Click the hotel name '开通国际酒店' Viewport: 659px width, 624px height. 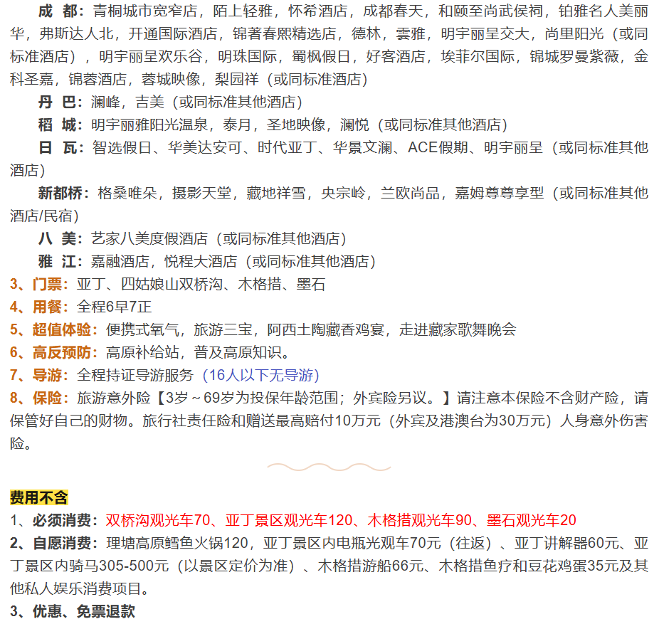(173, 33)
